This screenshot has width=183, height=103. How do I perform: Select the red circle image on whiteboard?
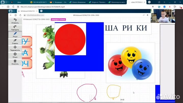pyautogui.click(x=70, y=39)
